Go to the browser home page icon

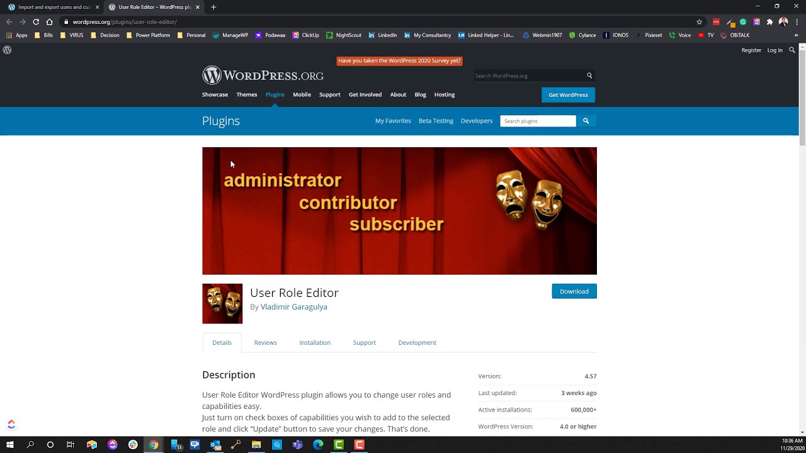pyautogui.click(x=49, y=21)
